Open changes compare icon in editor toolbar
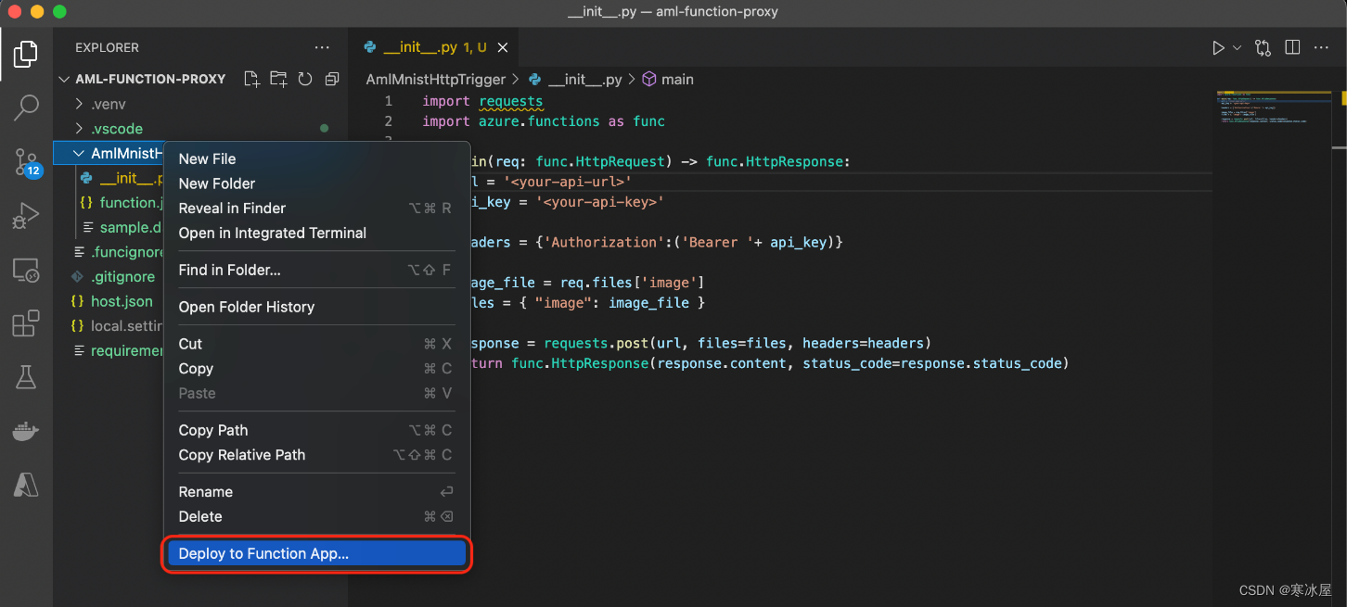Screen dimensions: 1347x607 1263,48
